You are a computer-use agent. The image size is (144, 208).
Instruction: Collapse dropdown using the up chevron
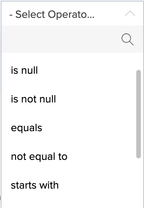pyautogui.click(x=130, y=14)
